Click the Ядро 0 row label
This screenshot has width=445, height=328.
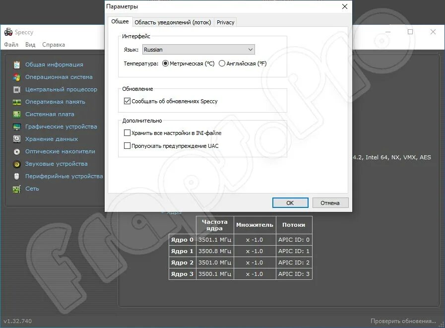(182, 240)
